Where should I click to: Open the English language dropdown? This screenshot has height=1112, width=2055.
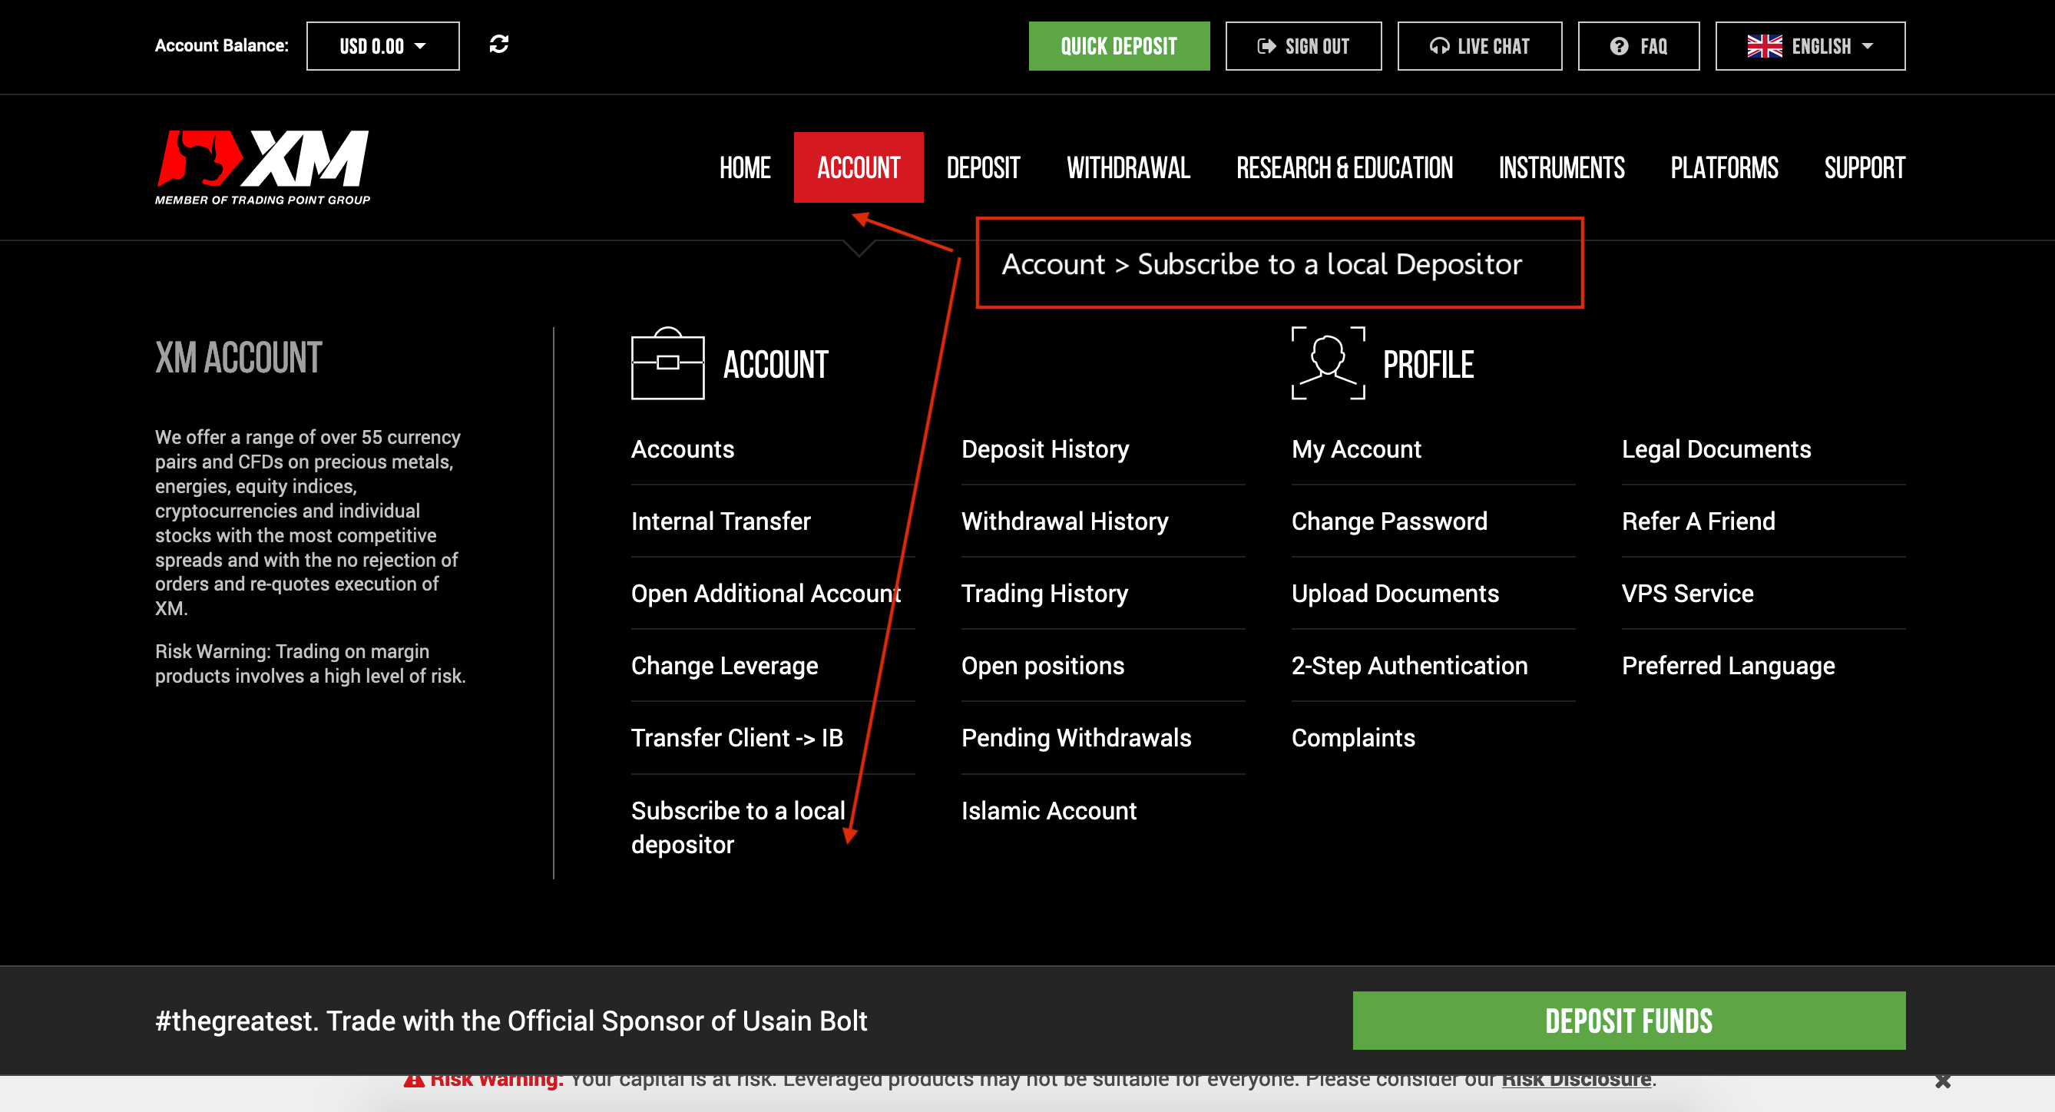(1810, 46)
